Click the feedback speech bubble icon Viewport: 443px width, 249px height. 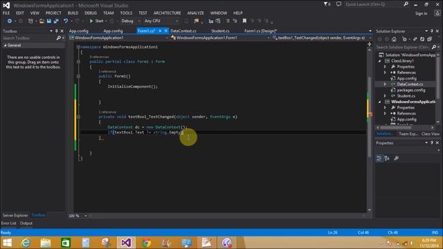pos(338,4)
